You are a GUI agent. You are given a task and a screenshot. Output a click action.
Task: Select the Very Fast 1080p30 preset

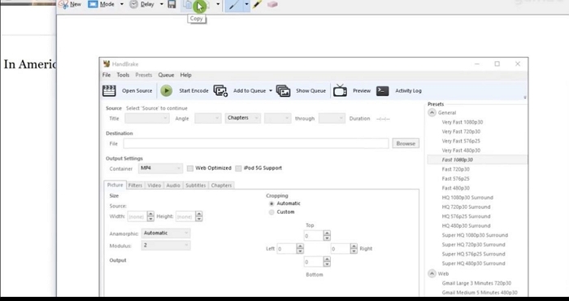click(x=463, y=122)
